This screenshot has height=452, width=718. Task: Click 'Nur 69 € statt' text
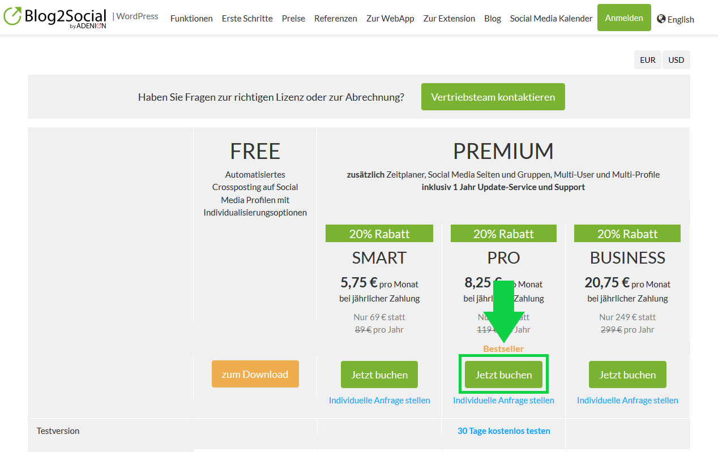coord(379,317)
